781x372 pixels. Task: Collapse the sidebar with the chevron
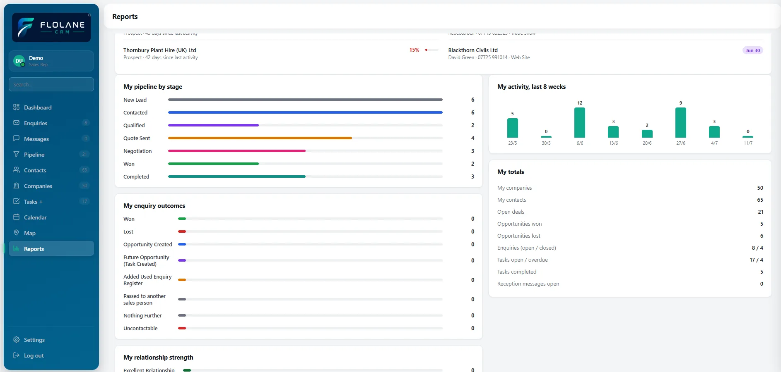tap(89, 15)
